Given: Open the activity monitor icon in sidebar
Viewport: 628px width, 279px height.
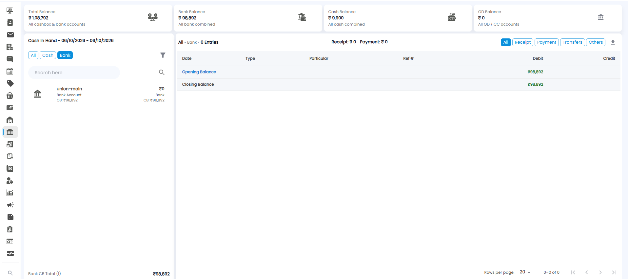Looking at the screenshot, I should tap(10, 253).
